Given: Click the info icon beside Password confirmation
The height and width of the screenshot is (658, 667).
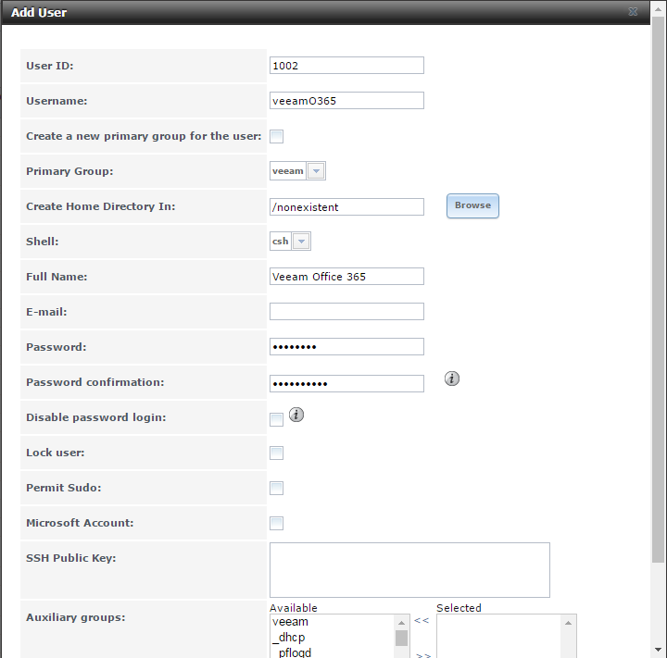Looking at the screenshot, I should [452, 379].
